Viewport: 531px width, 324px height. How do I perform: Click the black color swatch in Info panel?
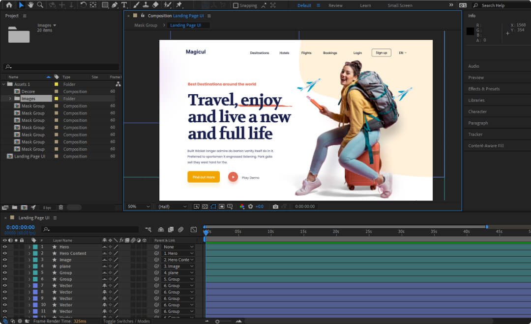[470, 31]
